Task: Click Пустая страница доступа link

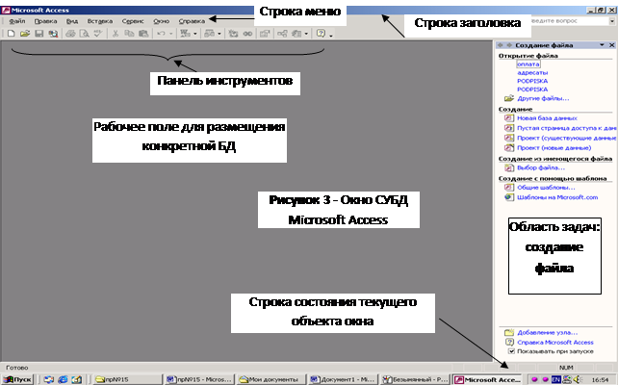Action: pos(567,128)
